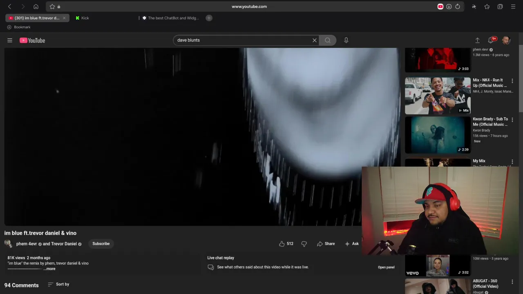Open the phem 4evr channel link
The image size is (523, 294).
pos(27,244)
